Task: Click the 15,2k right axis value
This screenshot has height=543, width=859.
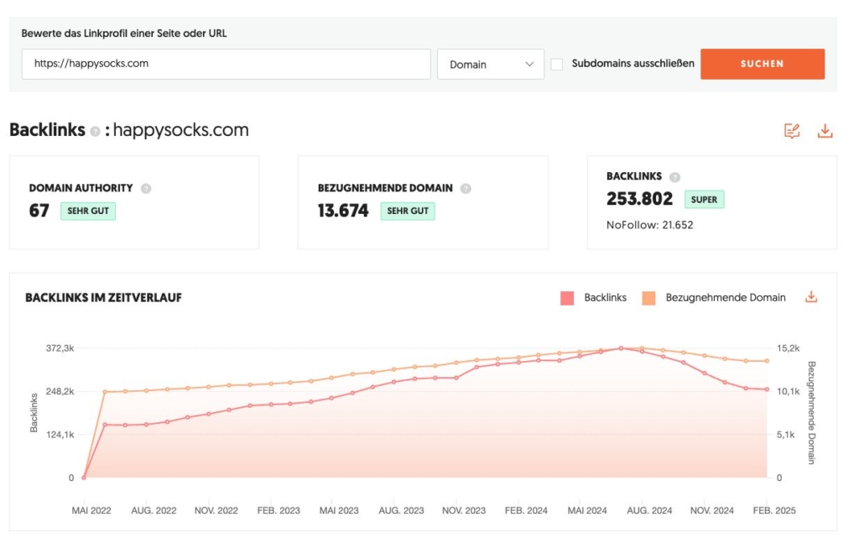Action: (789, 348)
